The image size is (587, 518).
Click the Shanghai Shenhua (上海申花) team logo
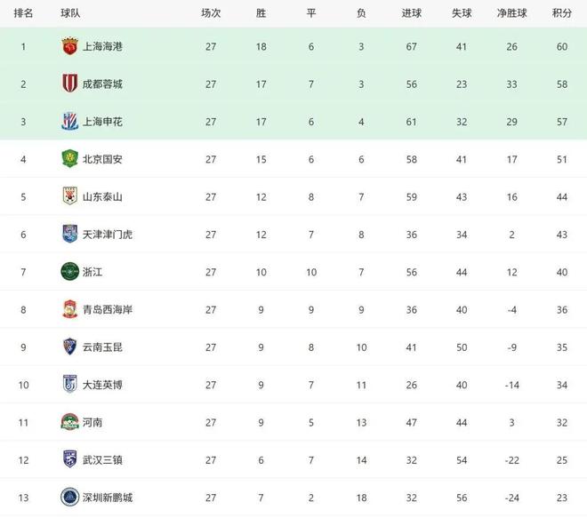tap(69, 122)
